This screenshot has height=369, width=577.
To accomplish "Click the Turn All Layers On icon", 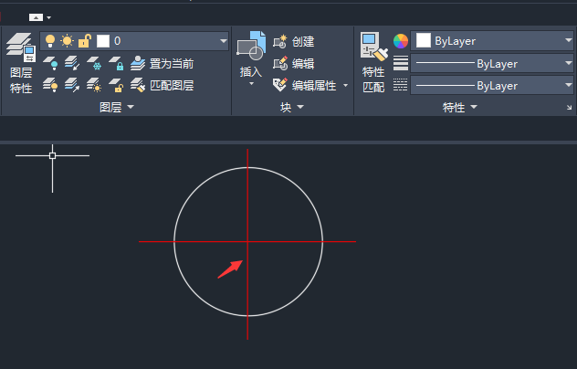I will 50,85.
